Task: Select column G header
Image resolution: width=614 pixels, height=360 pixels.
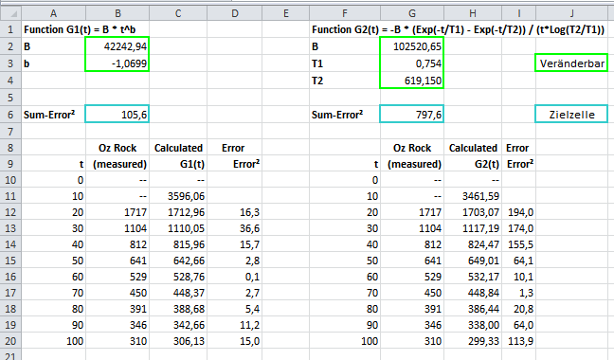Action: point(412,13)
